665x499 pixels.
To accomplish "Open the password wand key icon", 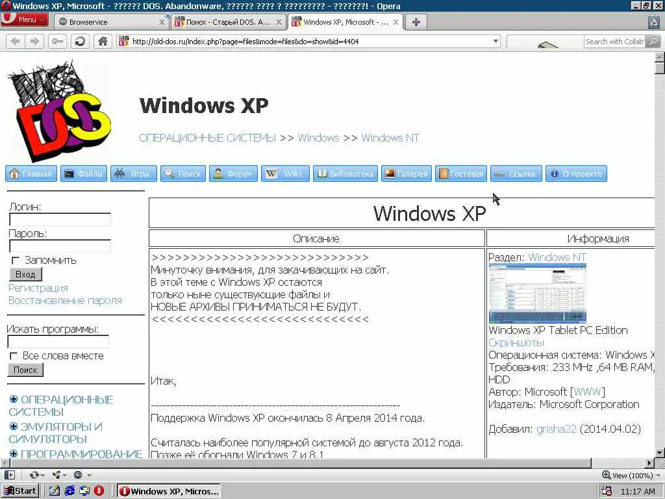I will pyautogui.click(x=58, y=41).
